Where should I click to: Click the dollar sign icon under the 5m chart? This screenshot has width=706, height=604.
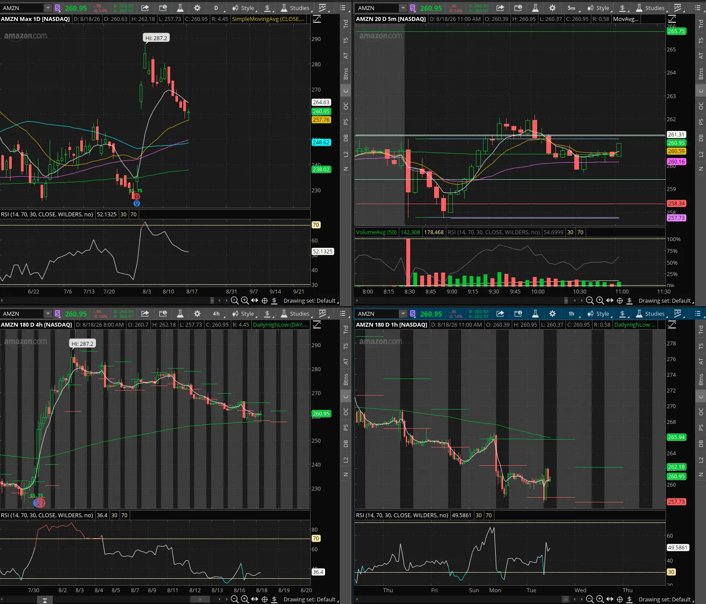(630, 300)
